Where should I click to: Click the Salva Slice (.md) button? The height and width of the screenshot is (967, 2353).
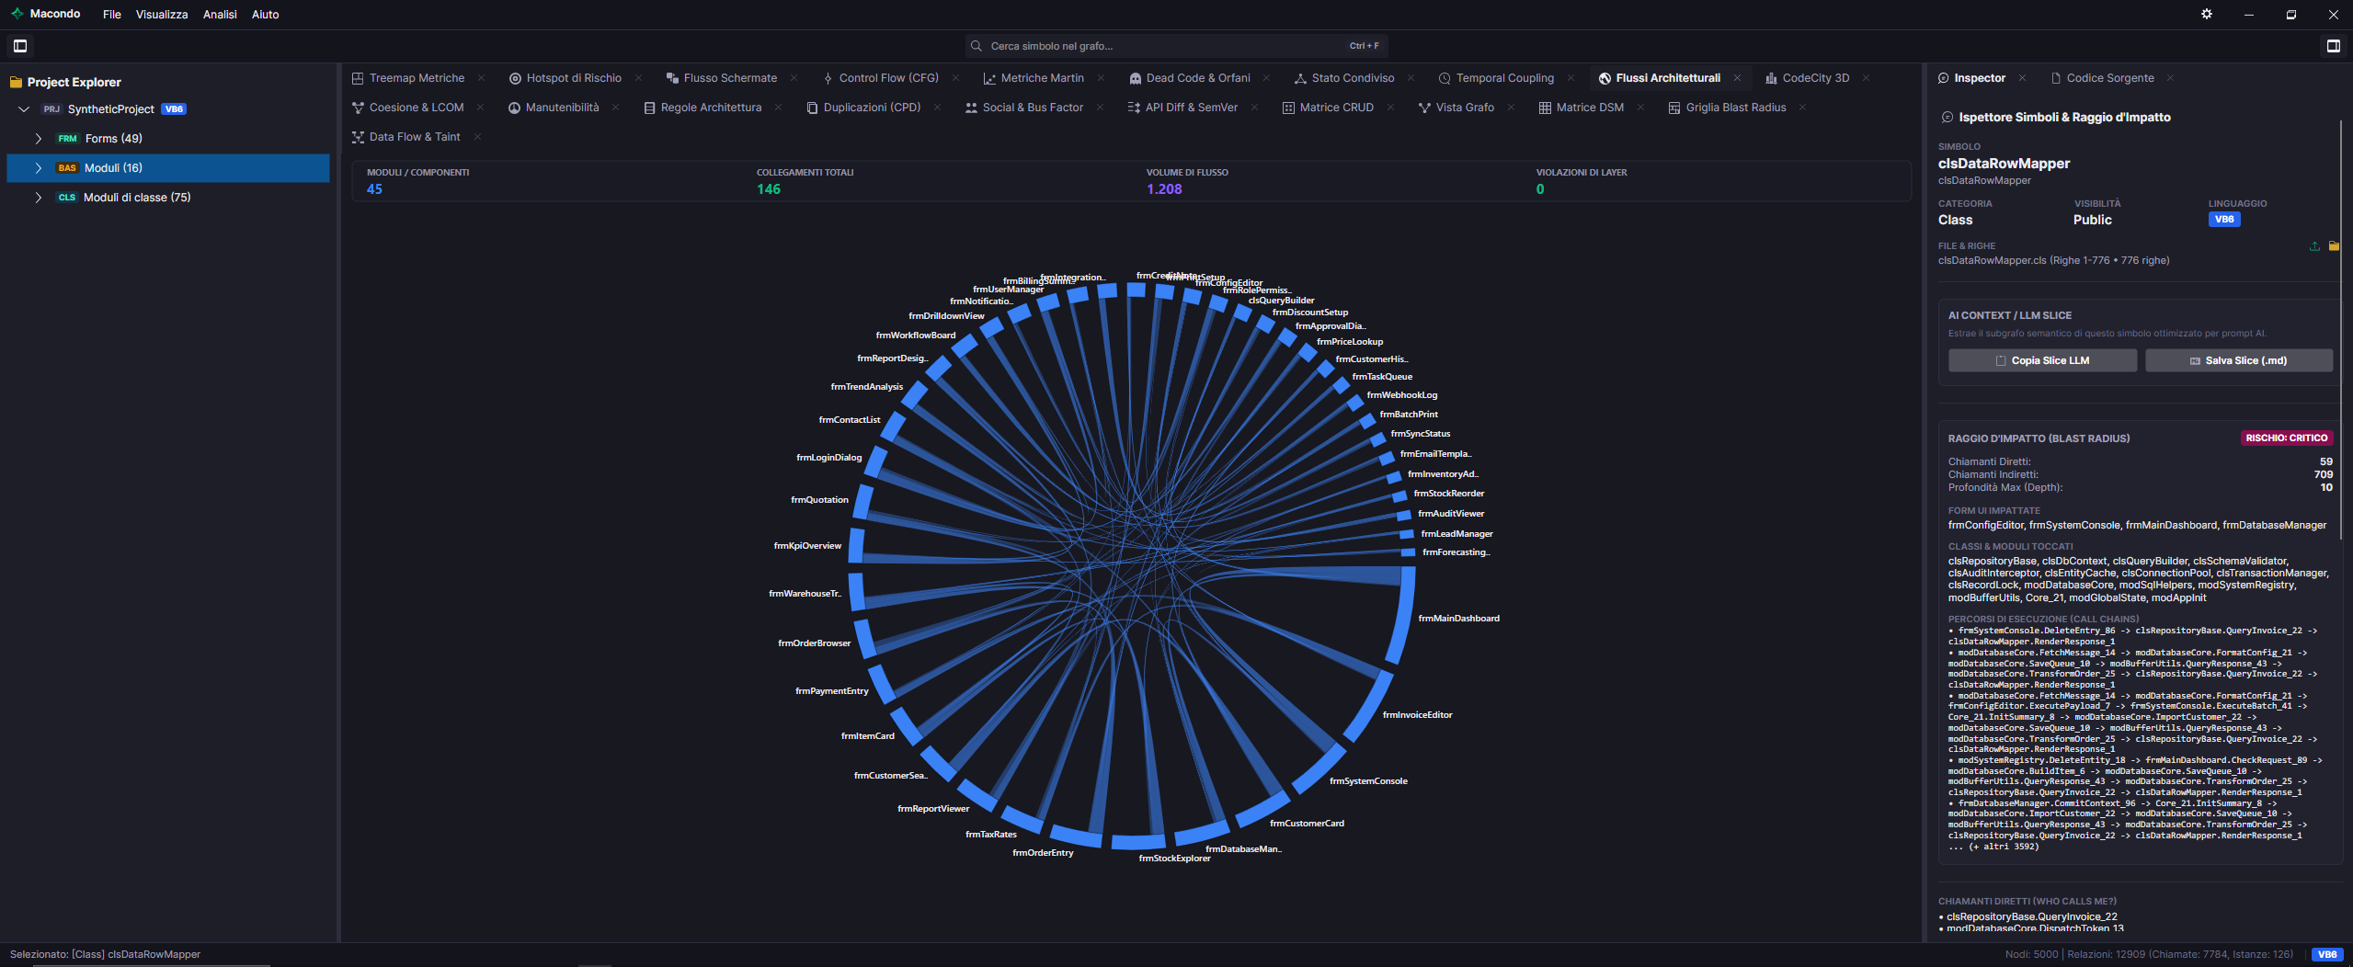(x=2239, y=361)
